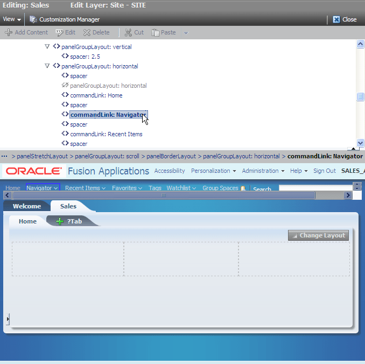Open the Recent Items dropdown
The image size is (365, 364).
click(x=85, y=188)
